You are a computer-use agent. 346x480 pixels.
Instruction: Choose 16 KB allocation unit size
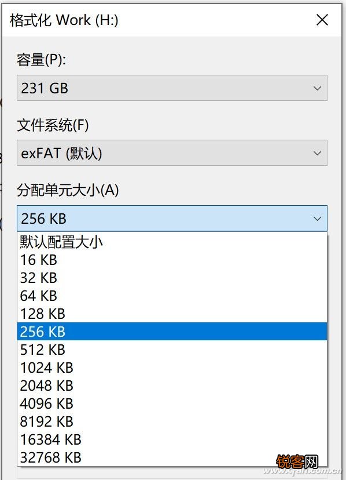click(39, 260)
